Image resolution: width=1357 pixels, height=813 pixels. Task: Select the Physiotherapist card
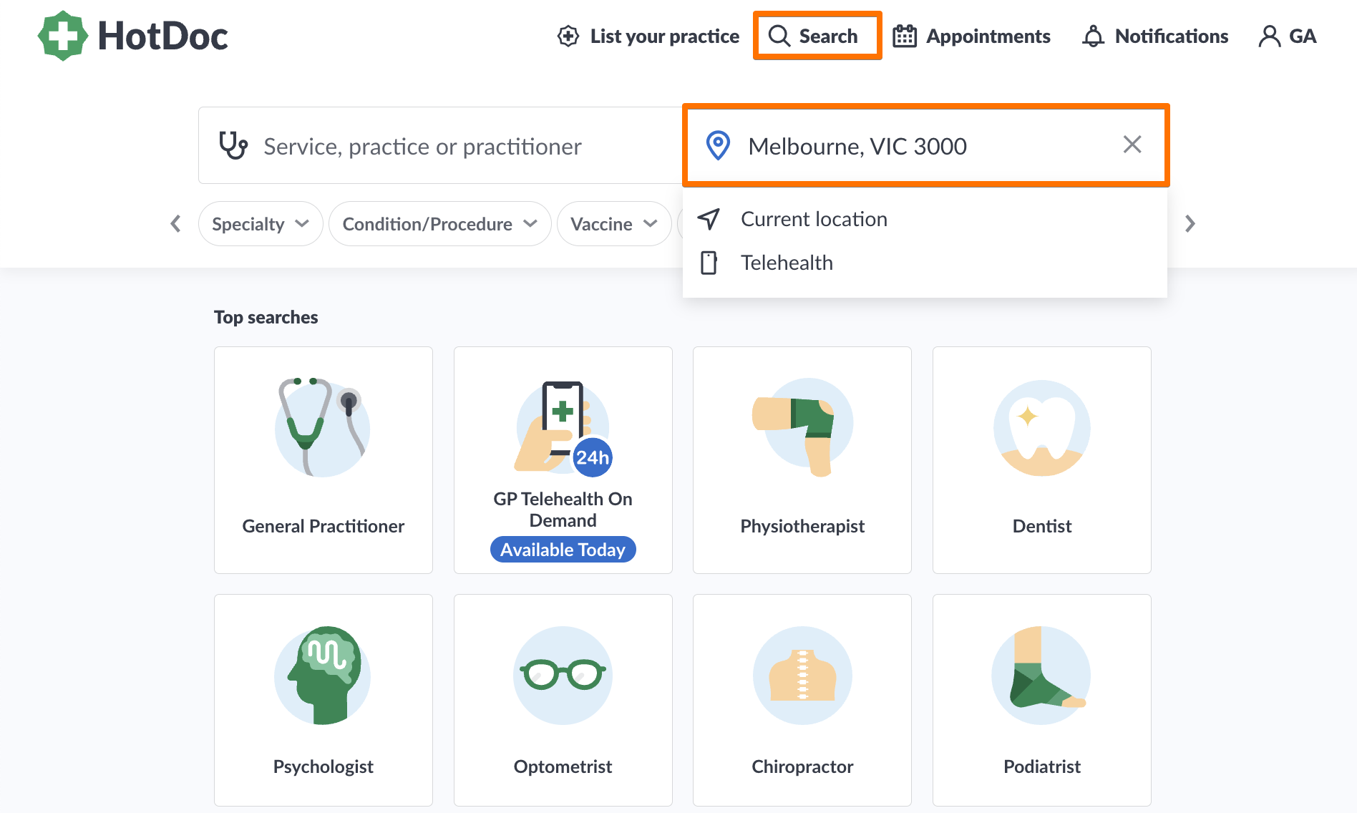click(x=802, y=460)
